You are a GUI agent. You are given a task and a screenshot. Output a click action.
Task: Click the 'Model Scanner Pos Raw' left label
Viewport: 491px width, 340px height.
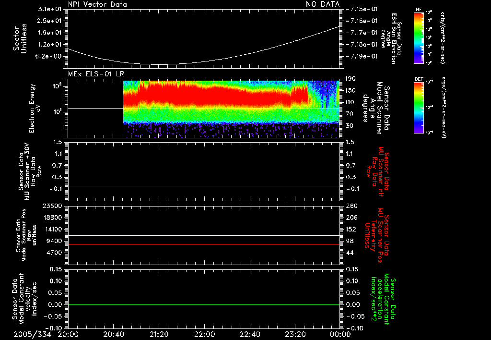point(27,235)
